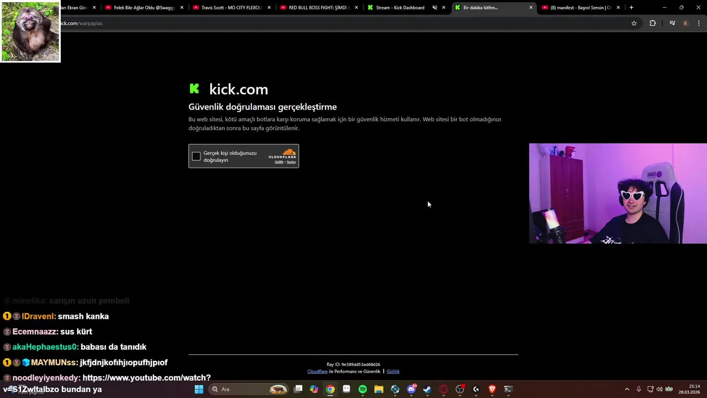This screenshot has height=398, width=707.
Task: Open Logitech G HUB from the taskbar
Action: pyautogui.click(x=476, y=389)
